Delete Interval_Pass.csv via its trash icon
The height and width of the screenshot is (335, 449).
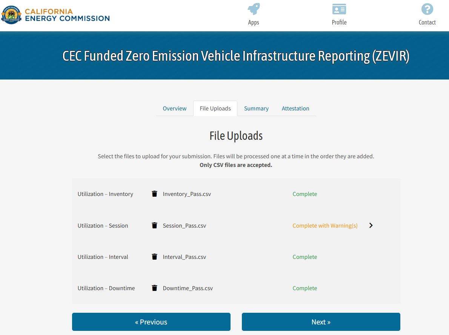click(154, 257)
